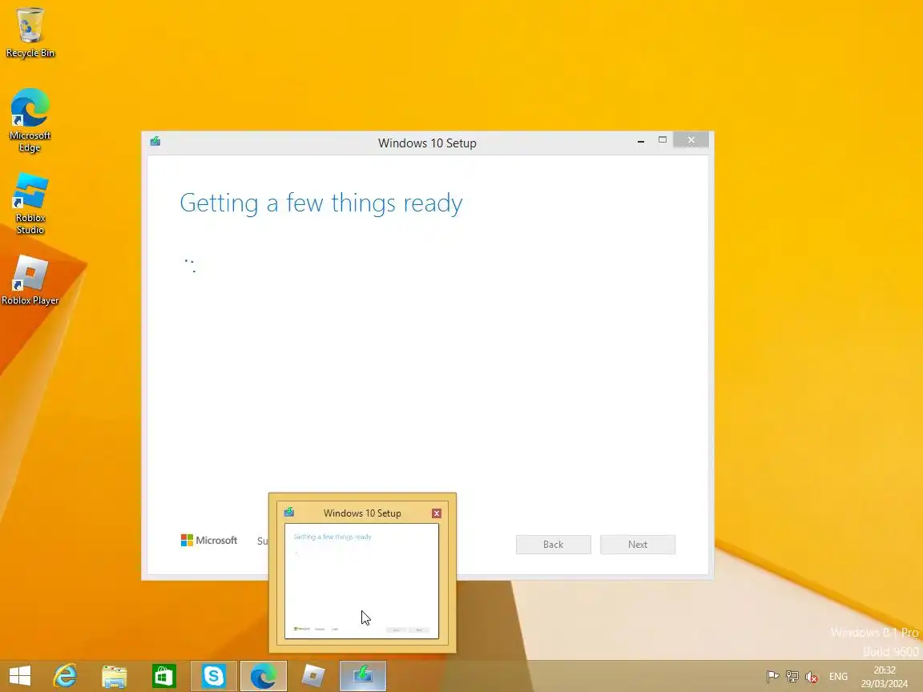Close the taskbar preview of Windows 10 Setup
The height and width of the screenshot is (692, 923).
(436, 513)
